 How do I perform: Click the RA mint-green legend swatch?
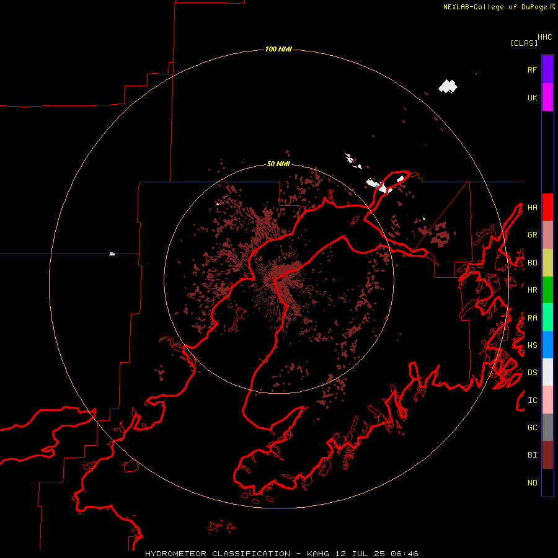click(x=547, y=317)
